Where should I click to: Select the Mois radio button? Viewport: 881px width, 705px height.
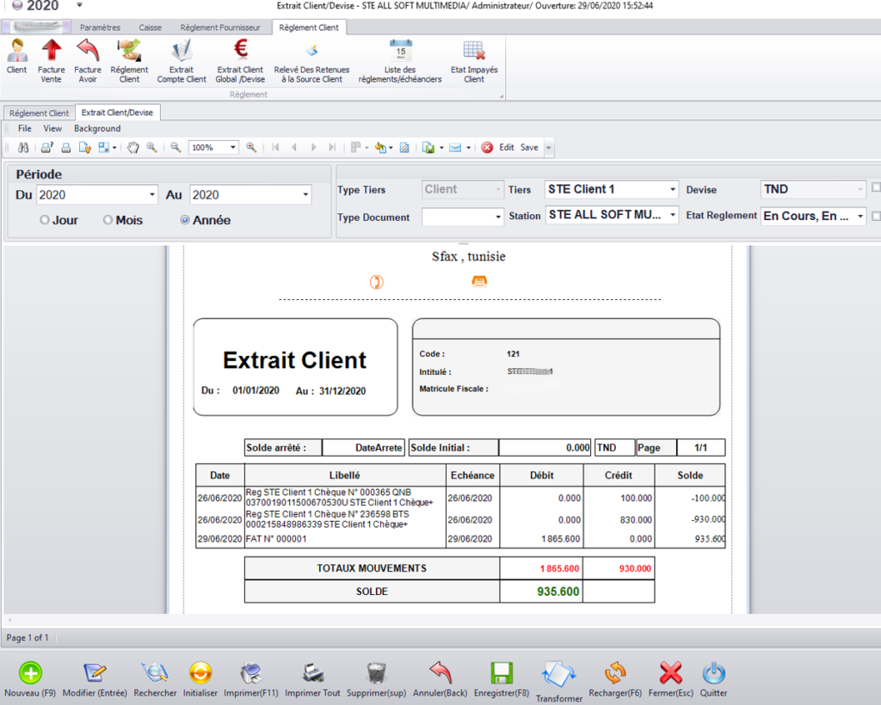tap(108, 220)
